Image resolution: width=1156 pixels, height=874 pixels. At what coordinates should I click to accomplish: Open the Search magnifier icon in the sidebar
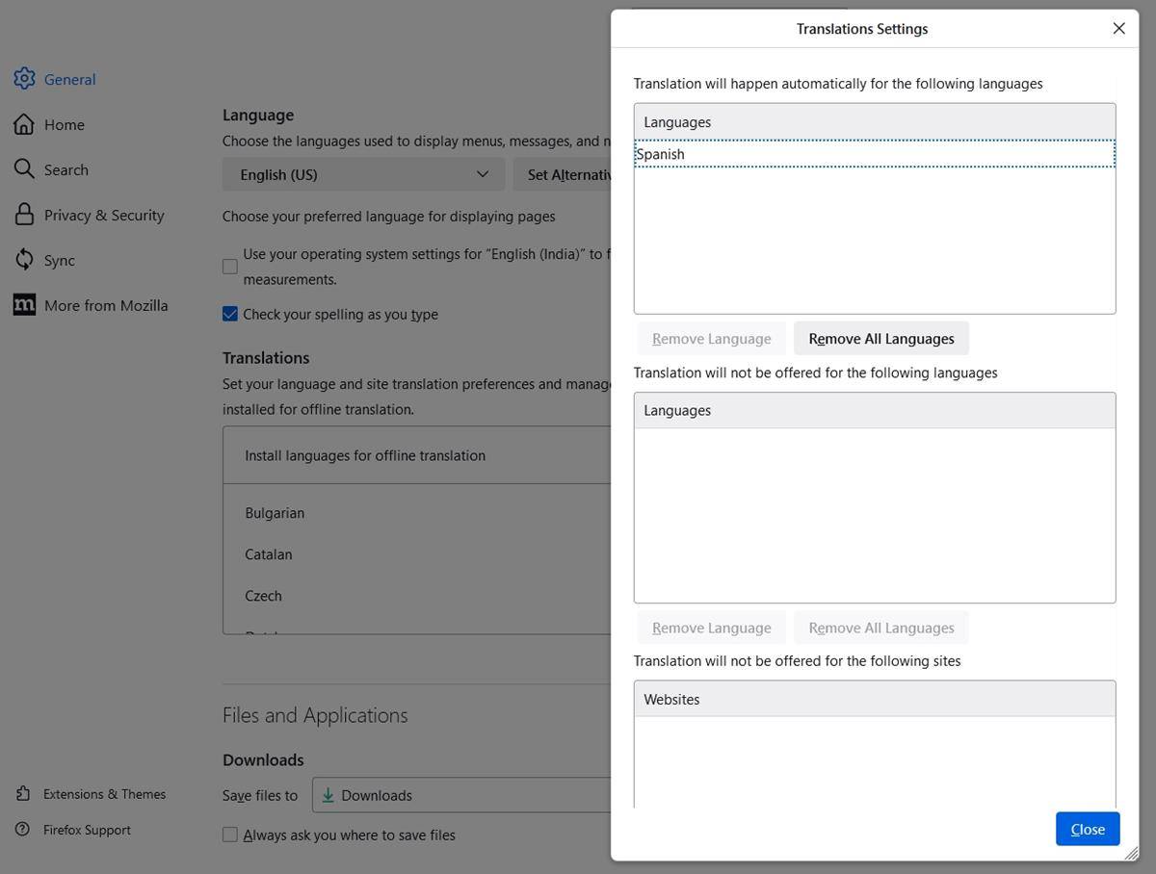24,169
